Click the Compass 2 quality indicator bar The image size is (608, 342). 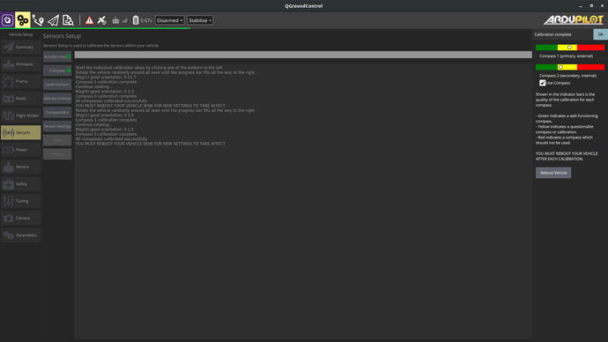click(570, 67)
